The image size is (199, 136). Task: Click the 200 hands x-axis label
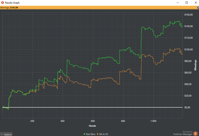coord(32,121)
